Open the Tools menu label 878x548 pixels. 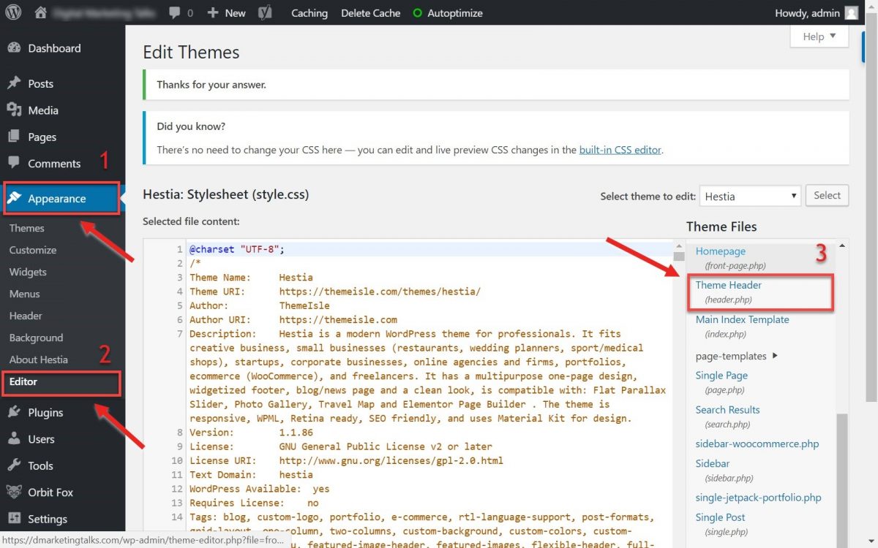click(x=40, y=465)
